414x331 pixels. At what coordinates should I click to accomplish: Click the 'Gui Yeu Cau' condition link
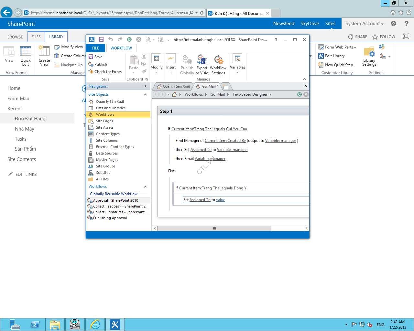[236, 129]
